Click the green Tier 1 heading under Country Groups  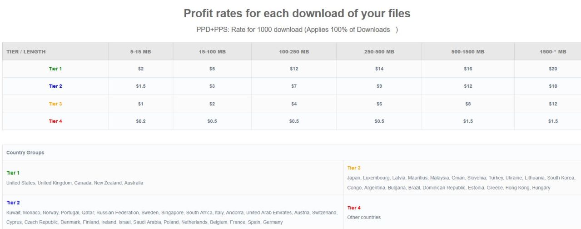13,173
